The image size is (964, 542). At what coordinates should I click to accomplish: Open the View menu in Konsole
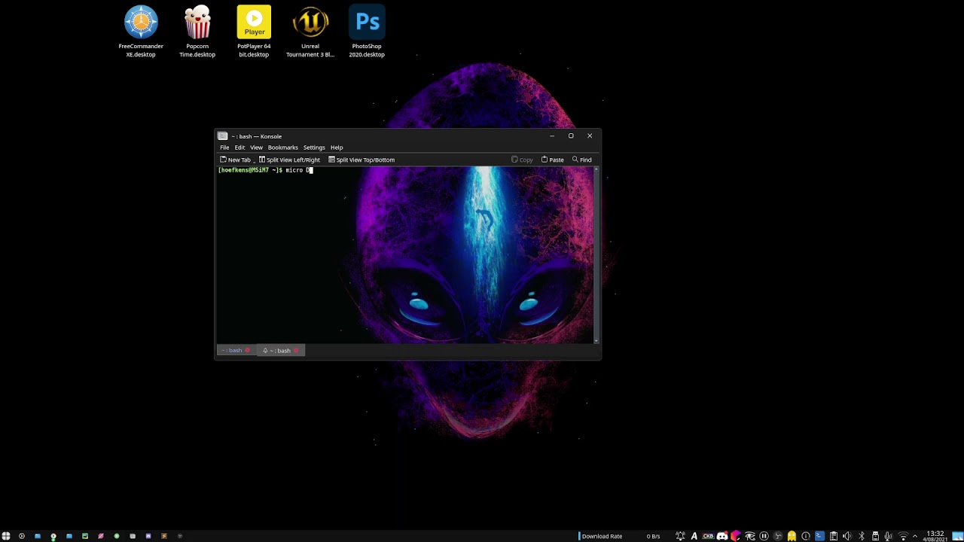pos(256,148)
